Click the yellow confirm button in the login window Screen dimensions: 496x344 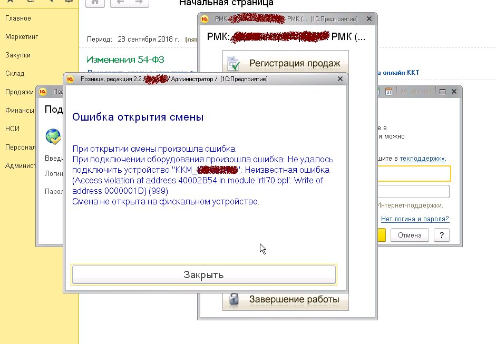click(x=382, y=235)
